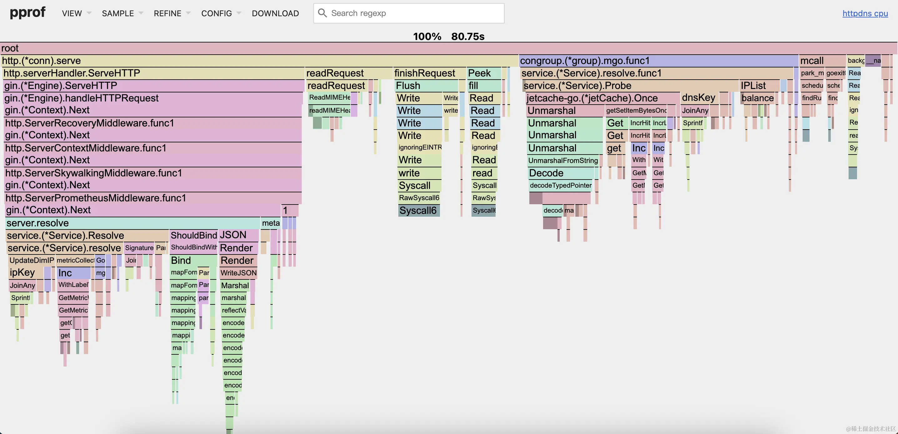Click the DOWNLOAD menu item
The height and width of the screenshot is (434, 898).
[x=275, y=13]
